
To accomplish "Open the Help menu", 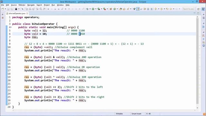I will tap(68, 5).
